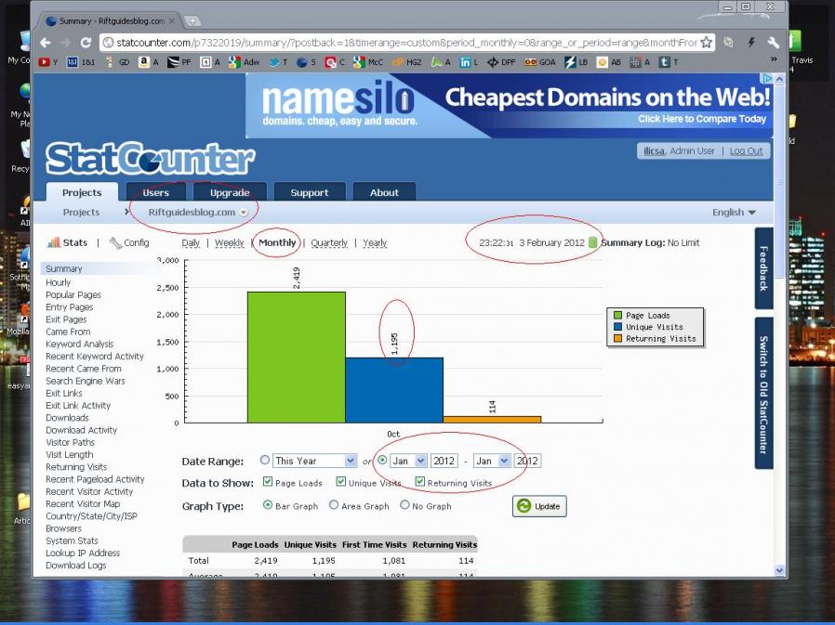835x625 pixels.
Task: Uncheck the Unique Visits checkbox
Action: [x=341, y=482]
